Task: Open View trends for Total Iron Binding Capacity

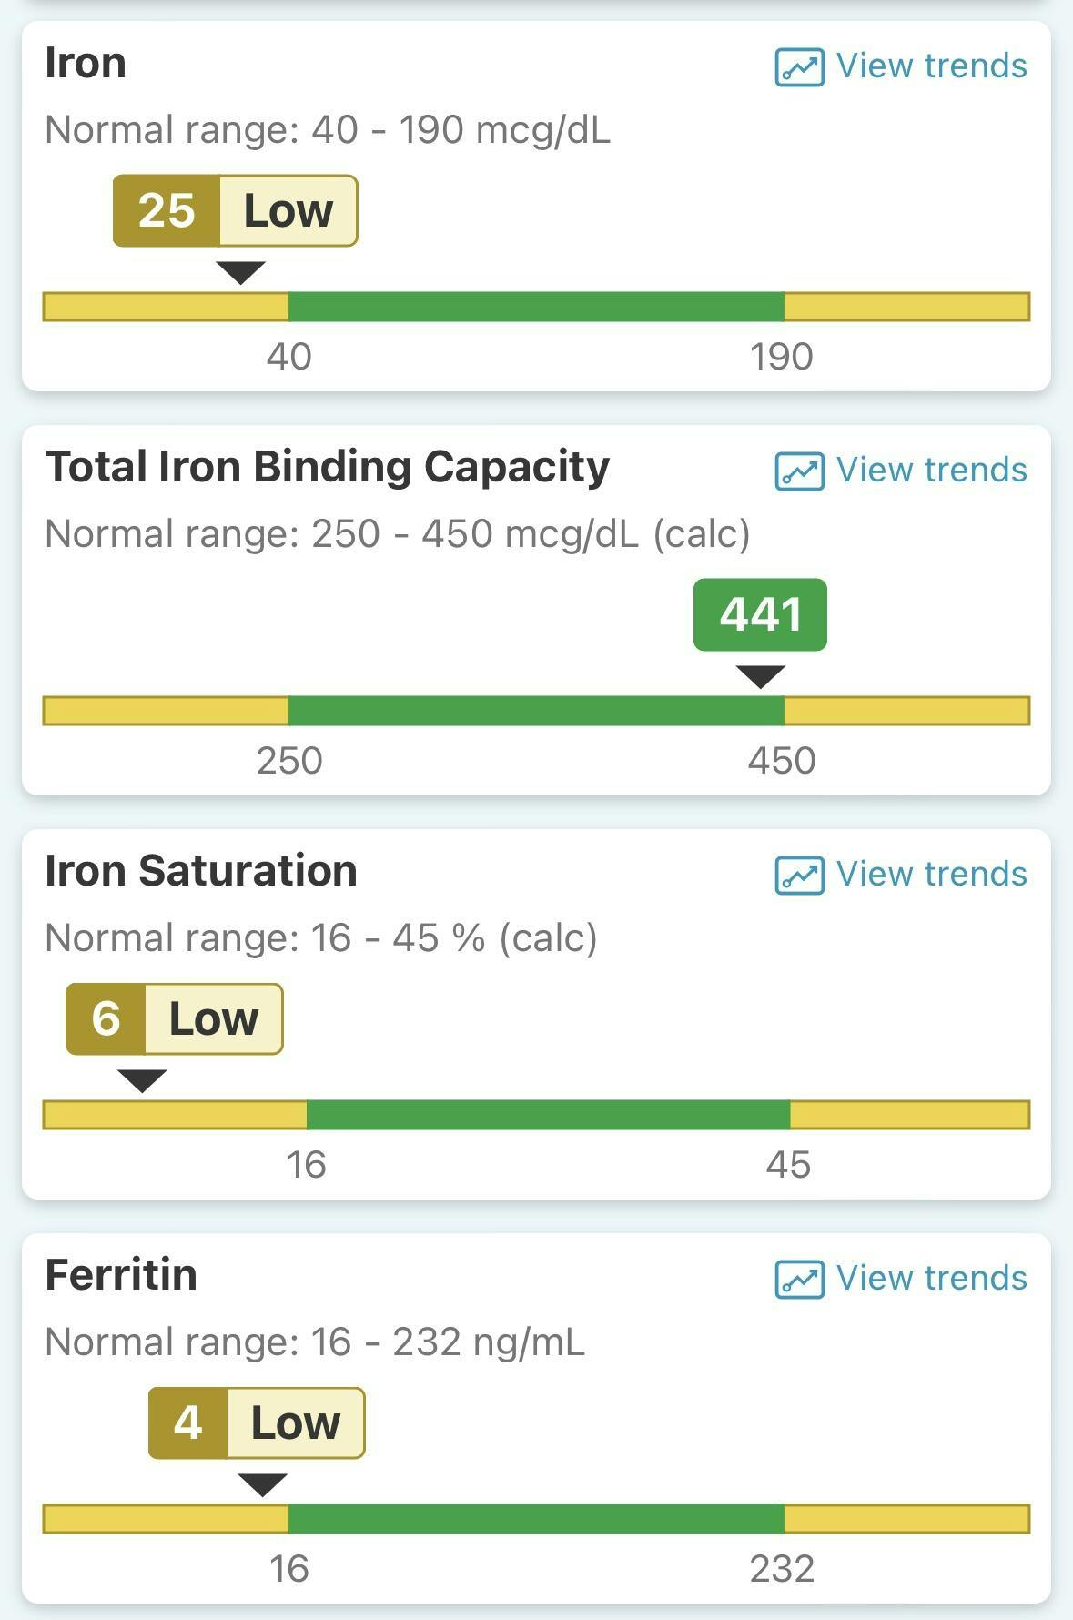Action: [931, 471]
